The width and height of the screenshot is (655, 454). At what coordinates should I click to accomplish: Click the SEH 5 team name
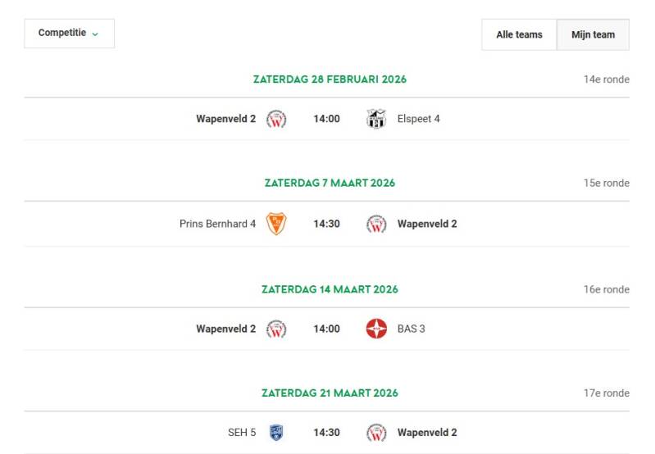coord(242,433)
